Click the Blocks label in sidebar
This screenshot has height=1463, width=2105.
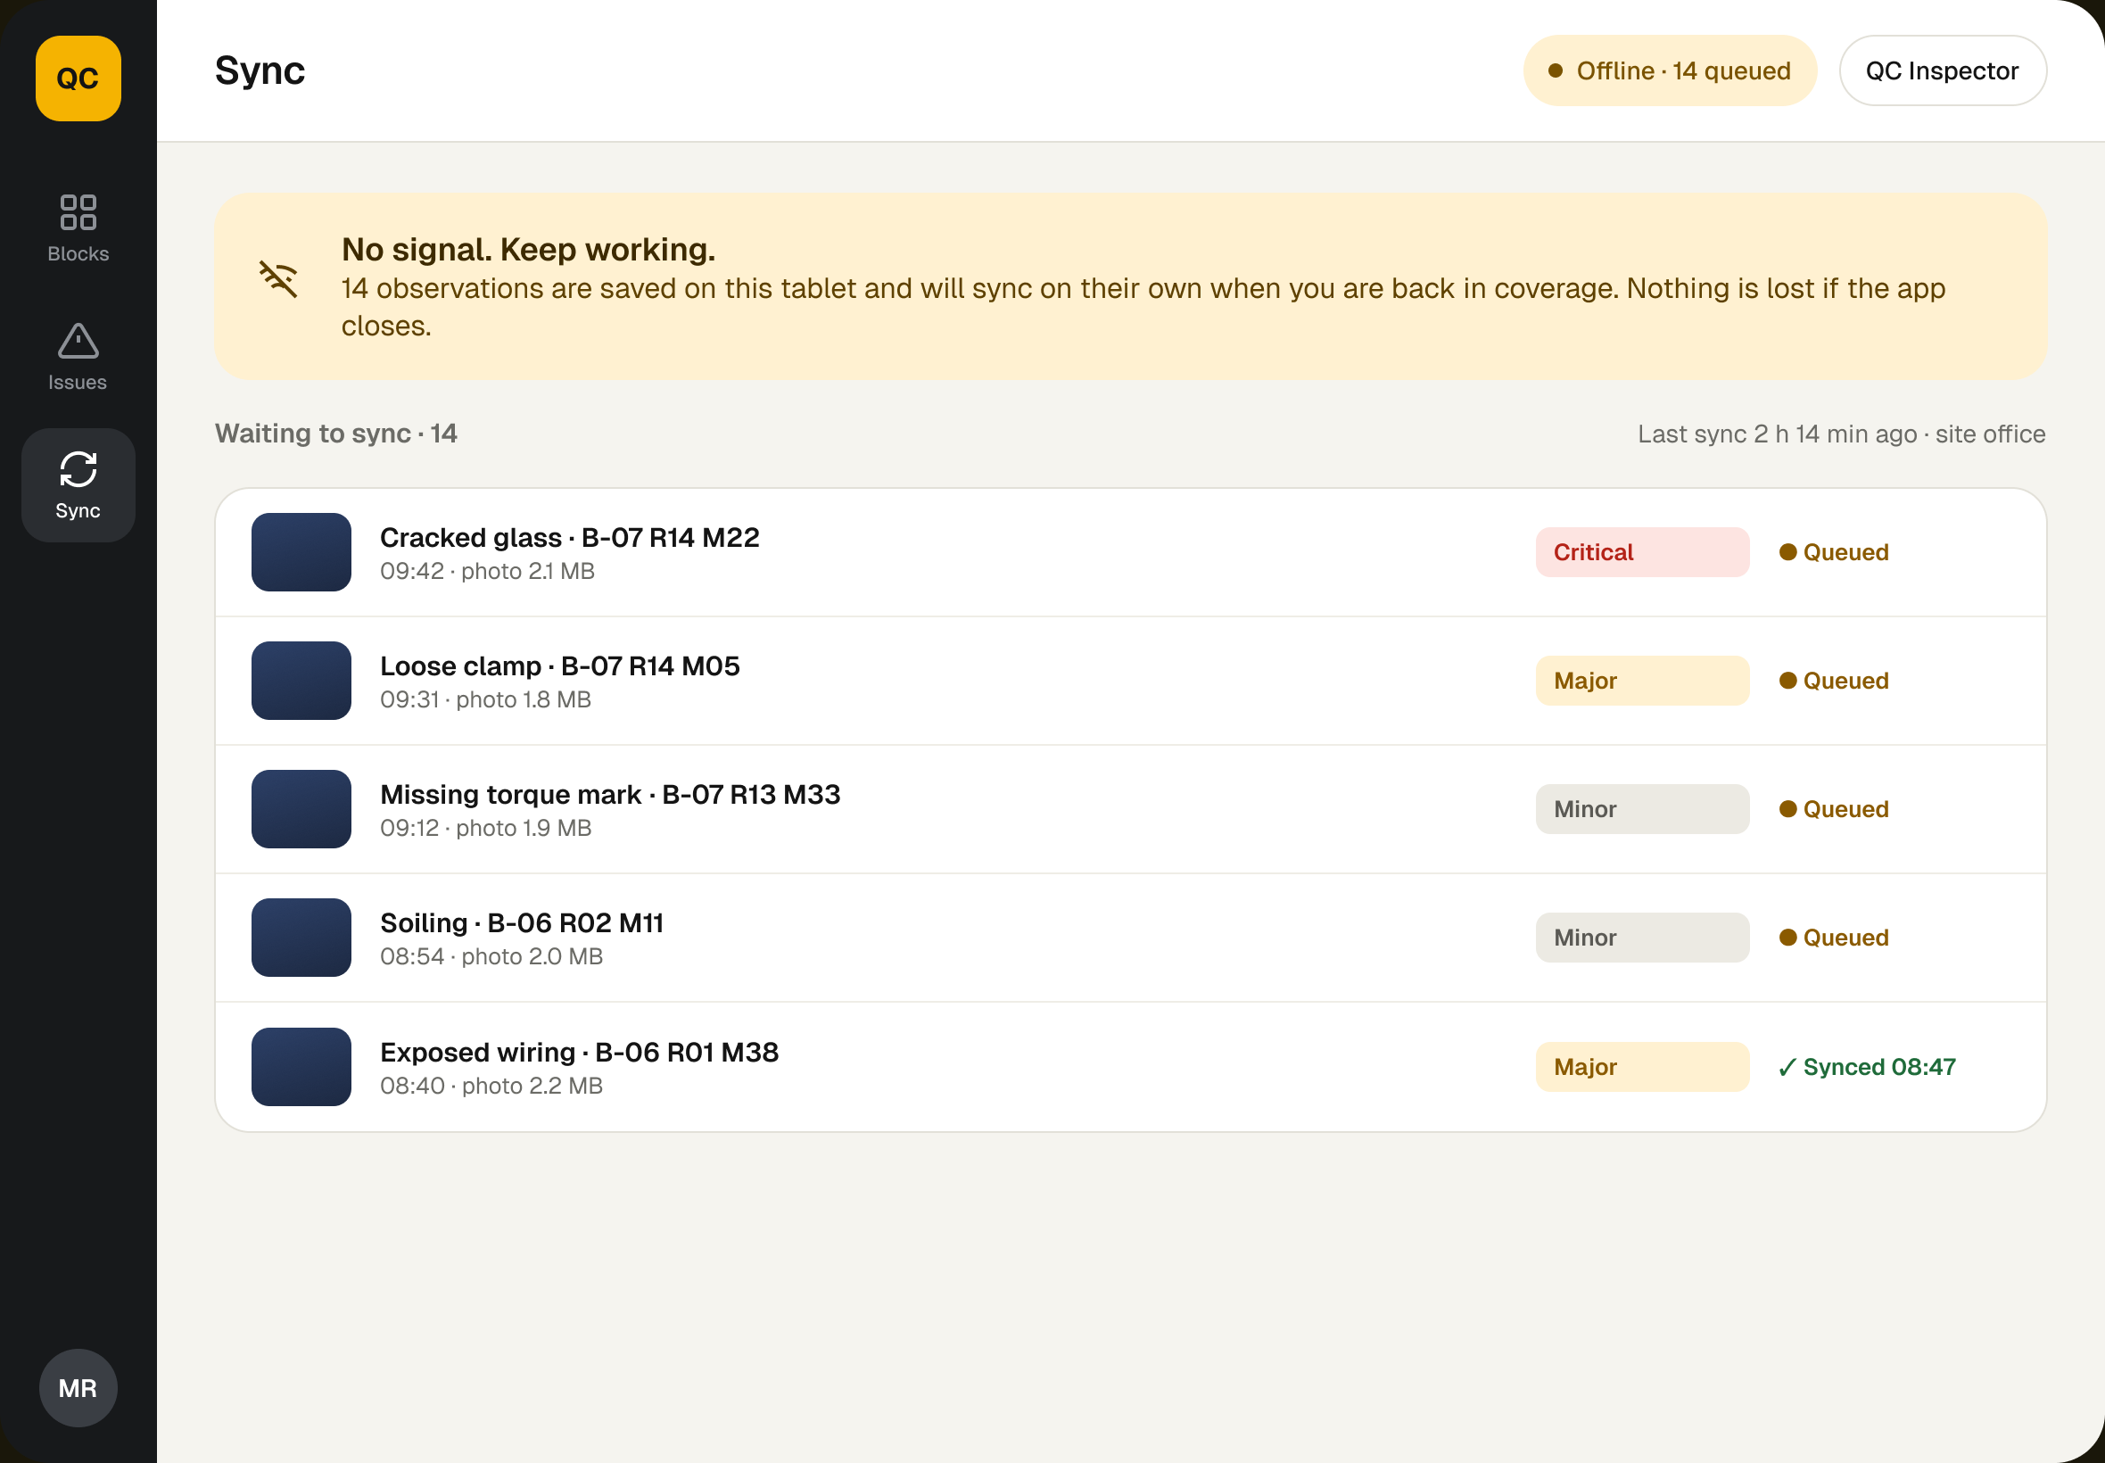point(78,254)
